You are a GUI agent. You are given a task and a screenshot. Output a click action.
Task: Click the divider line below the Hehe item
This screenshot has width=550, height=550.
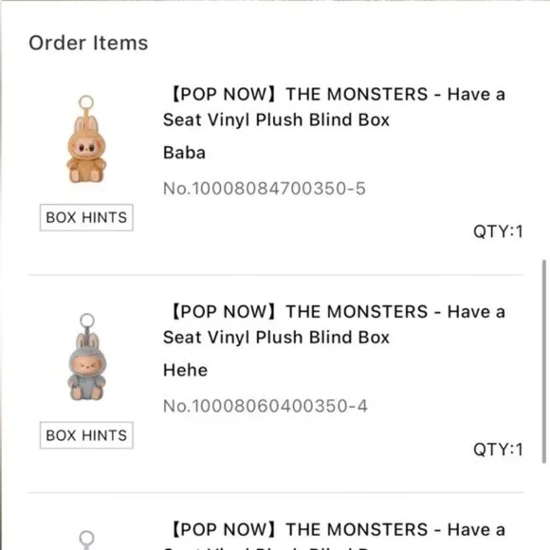pos(276,492)
